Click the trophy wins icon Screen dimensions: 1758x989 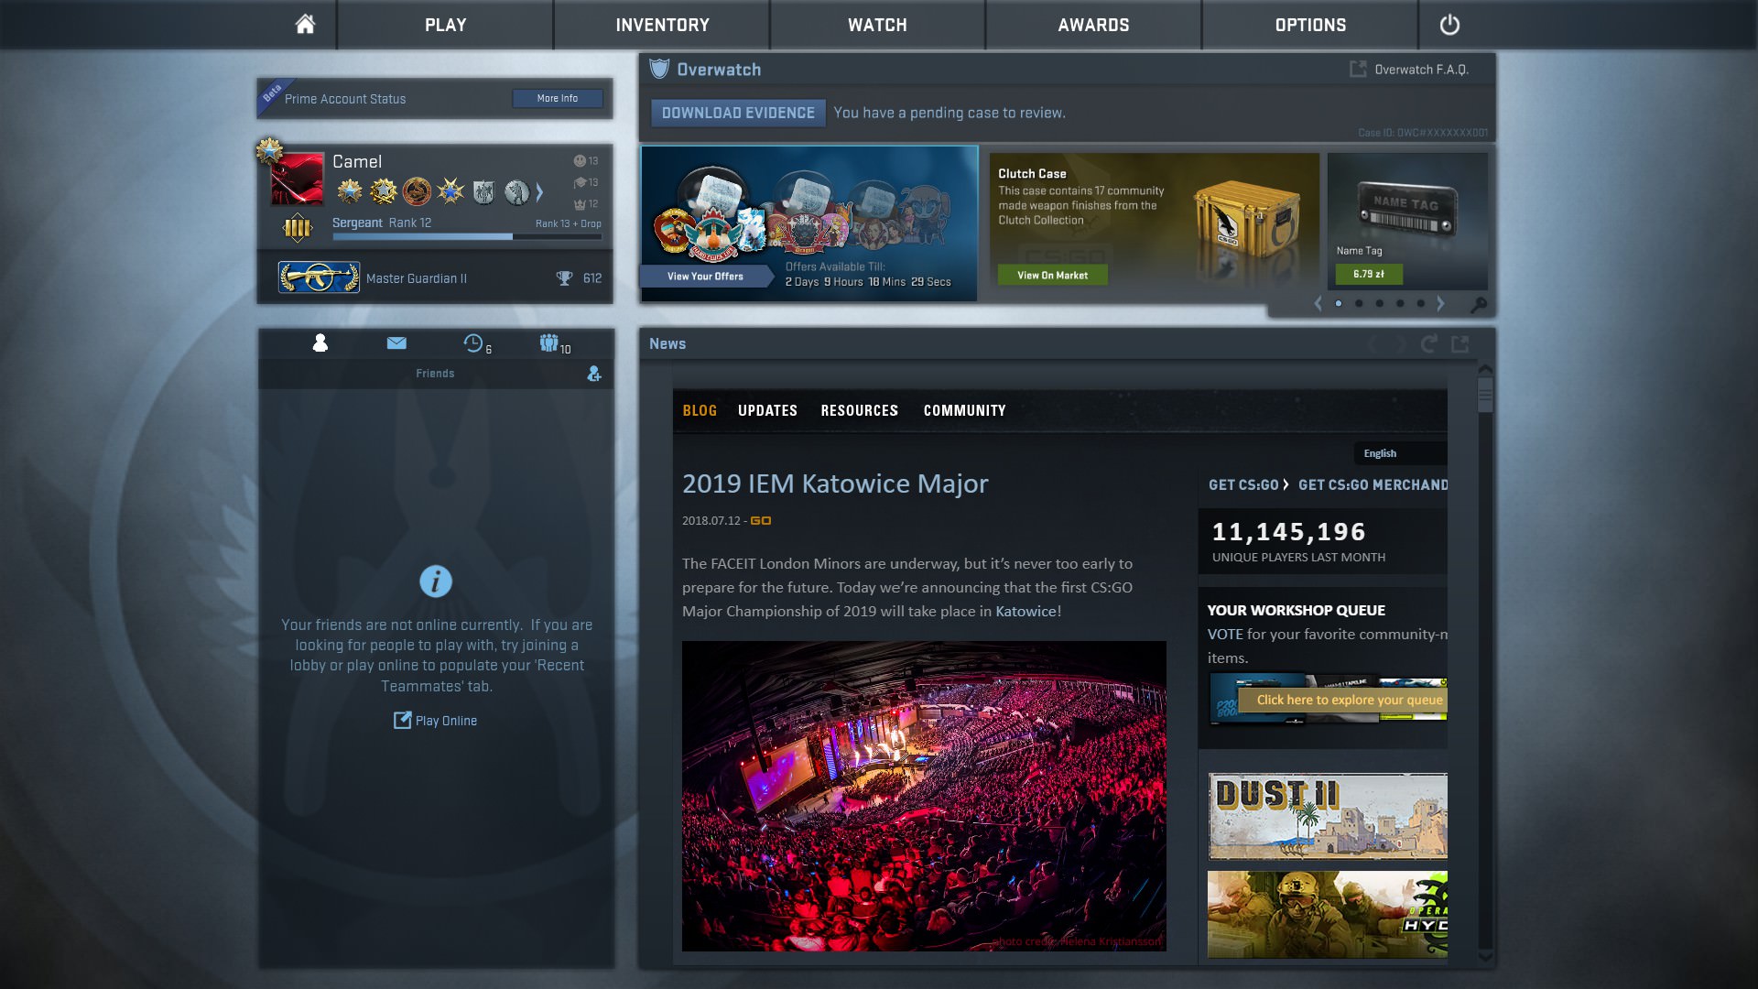tap(564, 278)
